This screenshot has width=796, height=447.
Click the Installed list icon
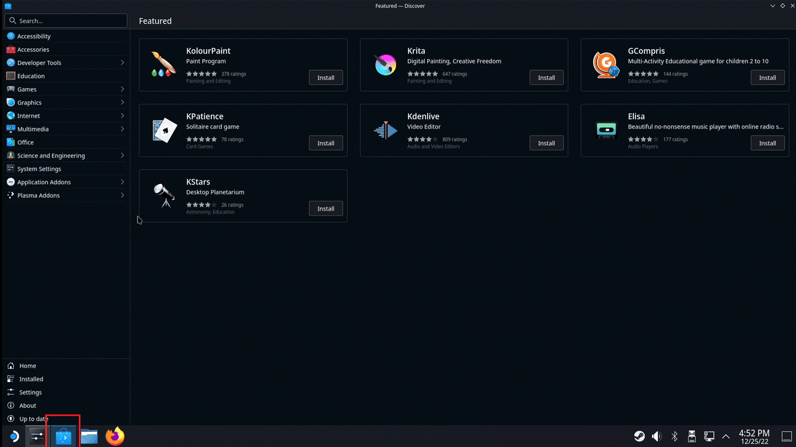click(x=11, y=379)
